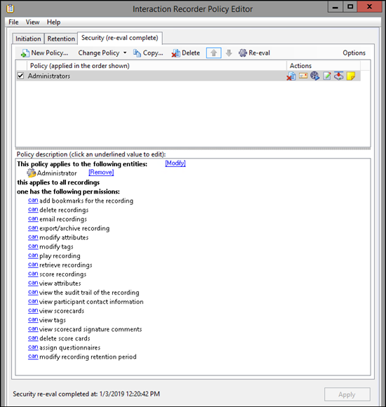Move the policy up with the up arrow
The height and width of the screenshot is (407, 386).
pos(213,53)
